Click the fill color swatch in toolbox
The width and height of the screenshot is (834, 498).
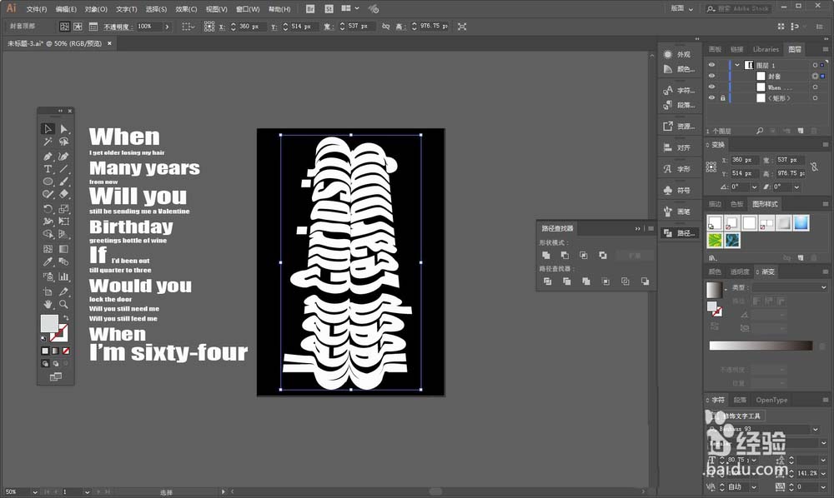(x=49, y=323)
